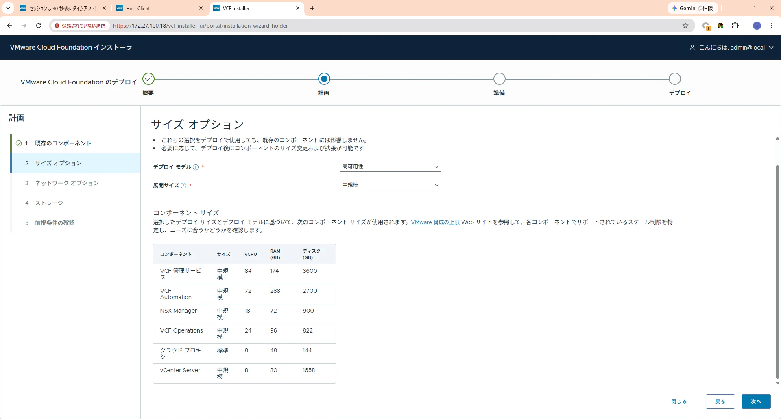The image size is (781, 419).
Task: Bookmark this page with the star icon
Action: (x=685, y=26)
